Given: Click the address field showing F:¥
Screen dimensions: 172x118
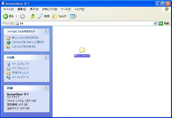Looking at the screenshot, I should pos(84,23).
